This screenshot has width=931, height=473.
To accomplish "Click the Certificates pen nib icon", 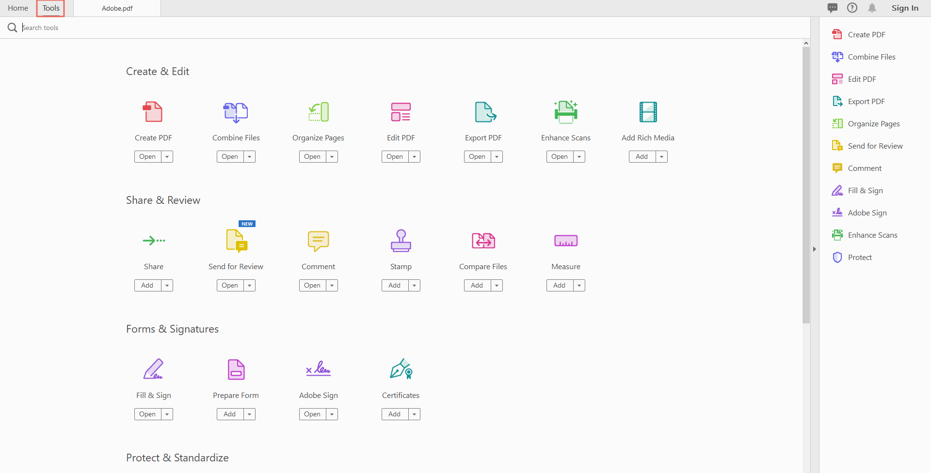I will click(x=401, y=369).
